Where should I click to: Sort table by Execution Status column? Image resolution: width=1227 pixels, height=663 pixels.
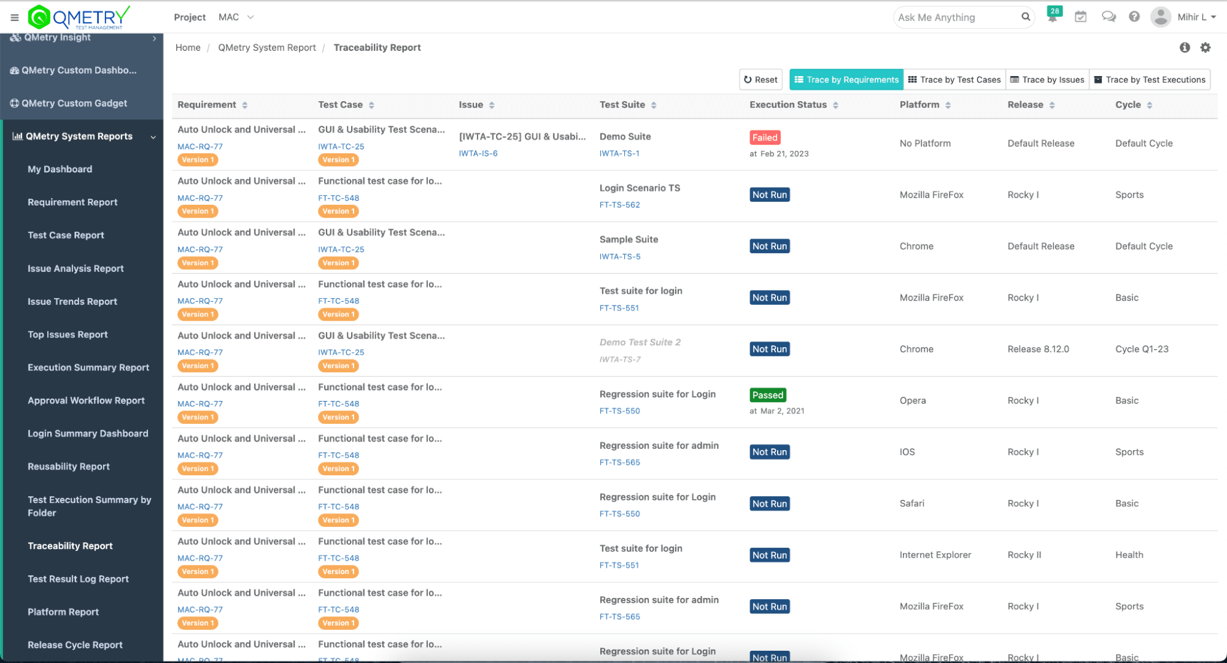(x=835, y=105)
